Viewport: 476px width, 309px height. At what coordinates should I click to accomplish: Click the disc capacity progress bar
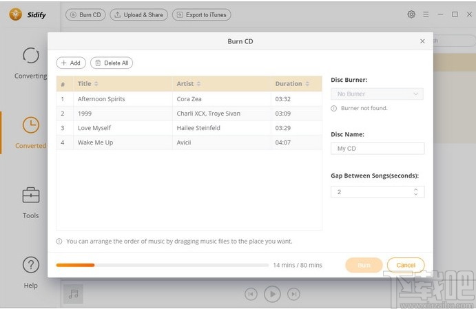coord(163,265)
